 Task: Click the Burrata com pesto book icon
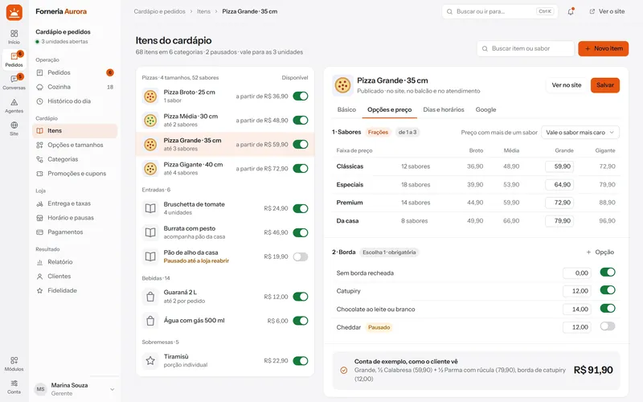[x=150, y=232]
